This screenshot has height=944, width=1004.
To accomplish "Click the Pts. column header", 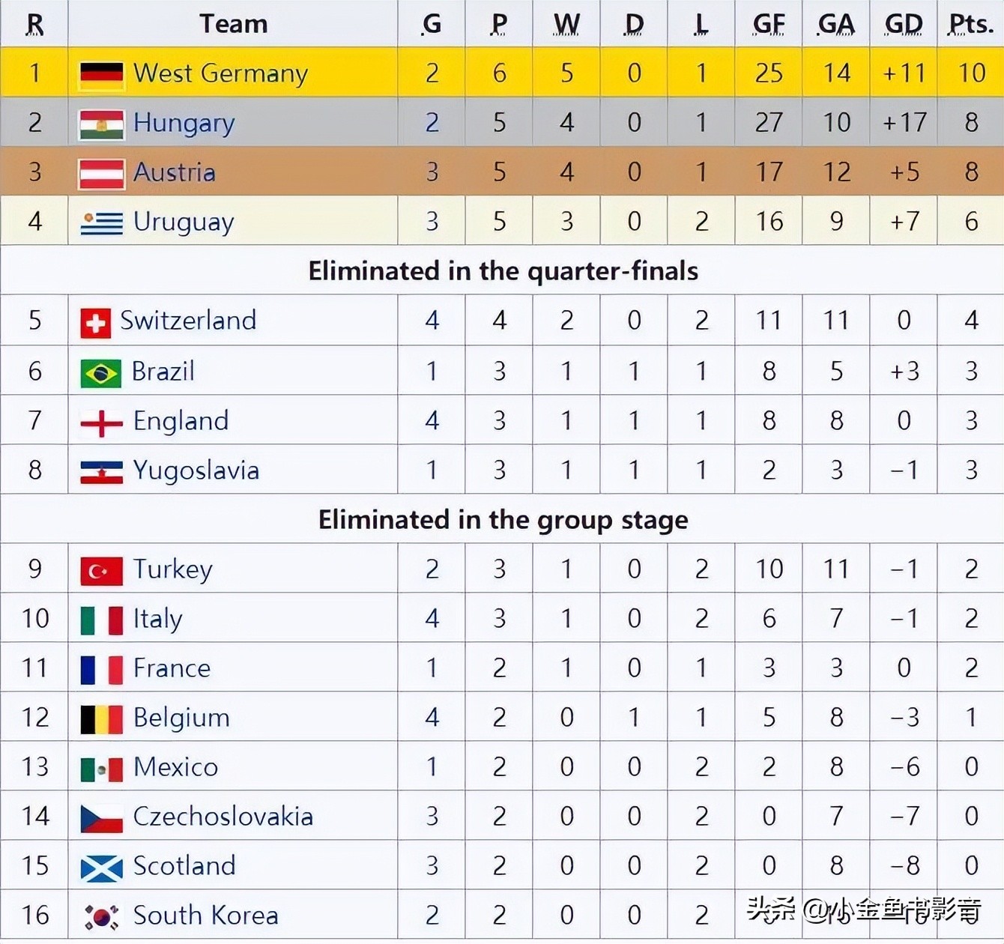I will point(971,24).
